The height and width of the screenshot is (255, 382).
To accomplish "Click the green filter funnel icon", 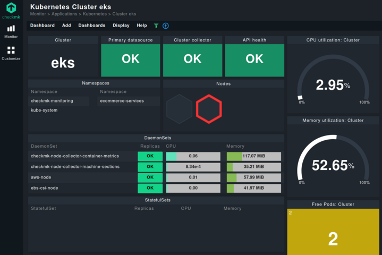I will 156,25.
